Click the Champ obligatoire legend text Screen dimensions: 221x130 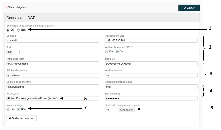pyautogui.click(x=17, y=7)
